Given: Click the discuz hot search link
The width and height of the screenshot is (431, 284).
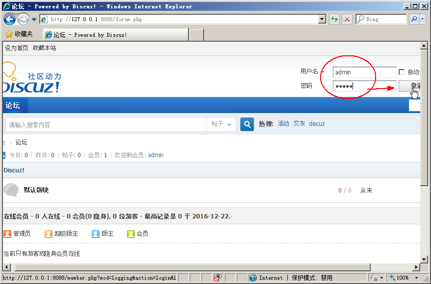Looking at the screenshot, I should [x=317, y=124].
